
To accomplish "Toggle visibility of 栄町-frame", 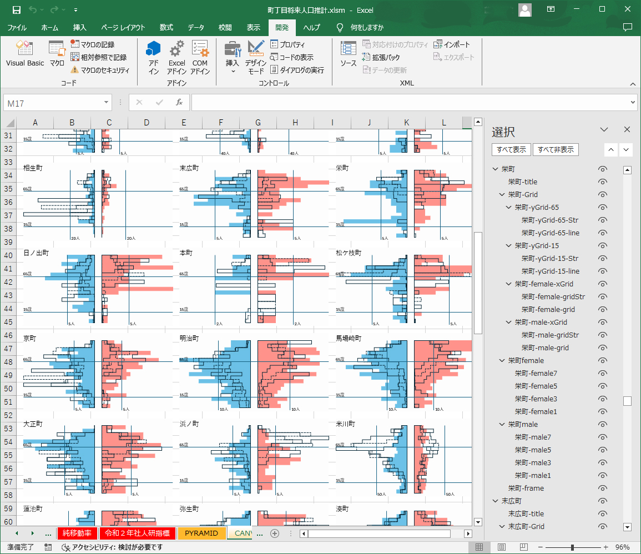I will click(x=603, y=488).
